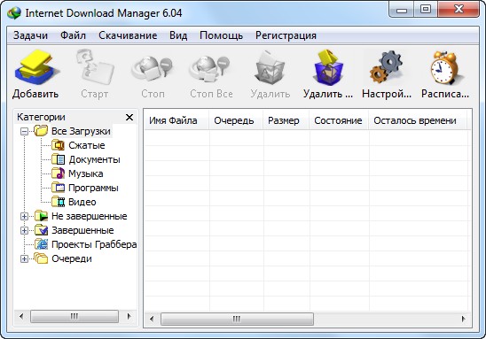Viewport: 486px width, 339px height.
Task: Sort by Размер column header
Action: pos(286,120)
